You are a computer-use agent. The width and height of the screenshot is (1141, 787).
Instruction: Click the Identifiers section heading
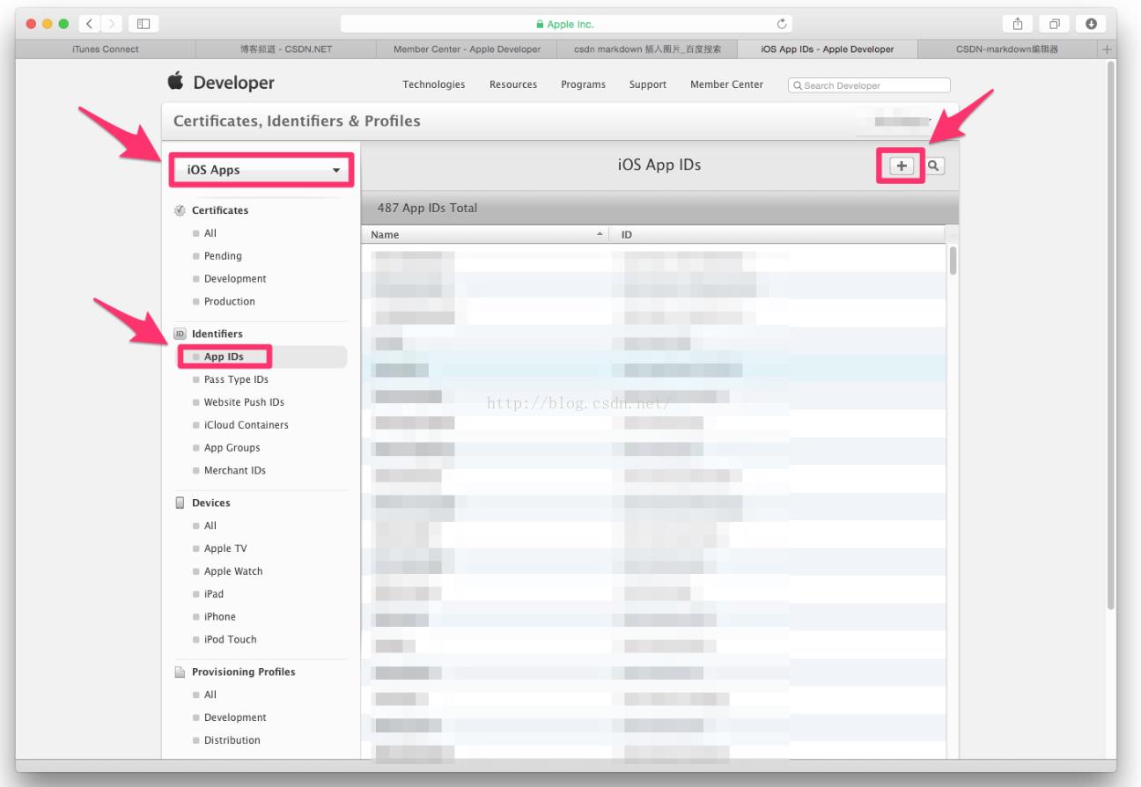pyautogui.click(x=217, y=334)
